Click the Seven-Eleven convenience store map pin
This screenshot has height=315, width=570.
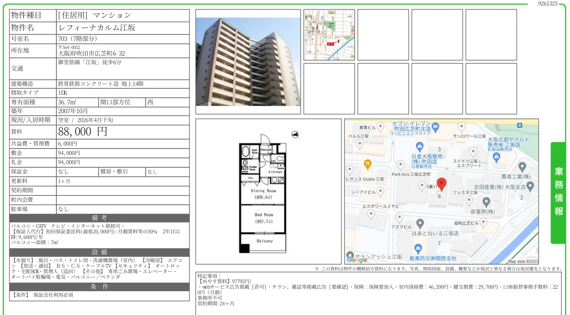[x=436, y=127]
